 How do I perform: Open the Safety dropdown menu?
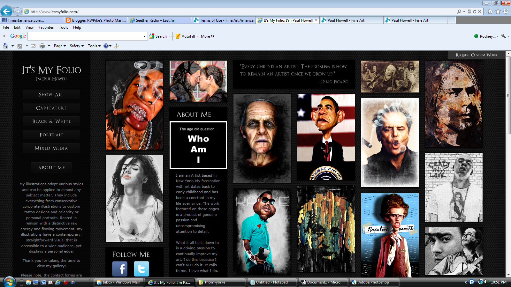point(77,46)
